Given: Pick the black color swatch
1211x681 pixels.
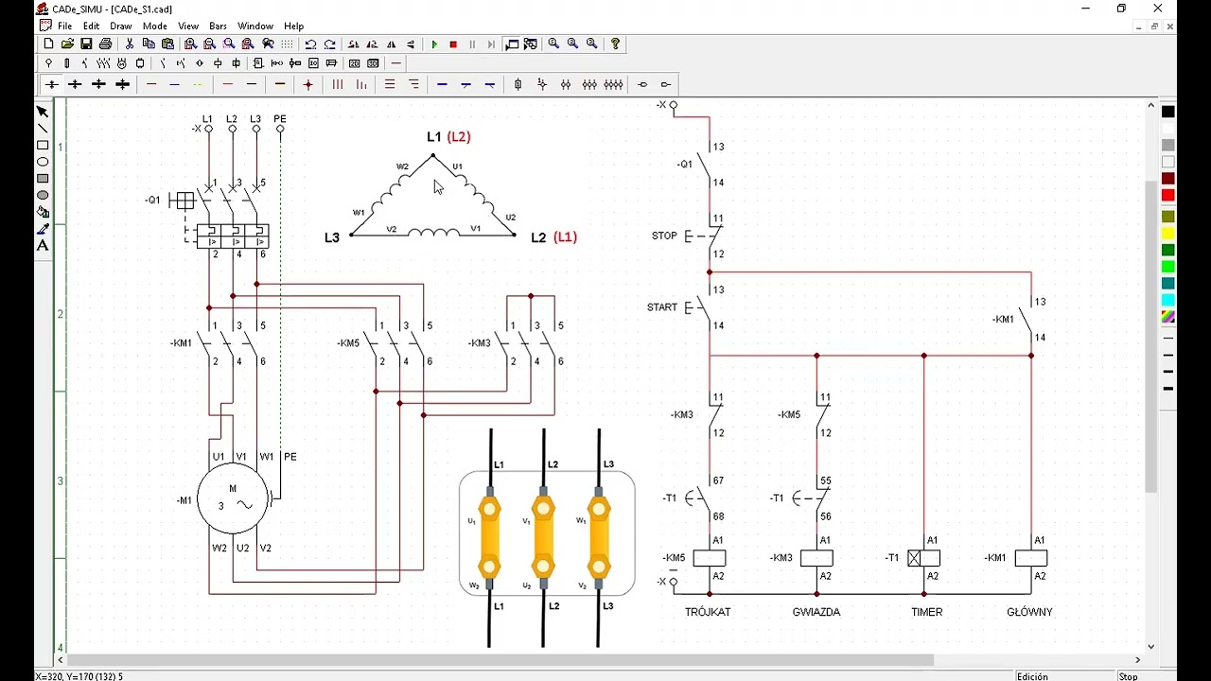Looking at the screenshot, I should click(1168, 113).
